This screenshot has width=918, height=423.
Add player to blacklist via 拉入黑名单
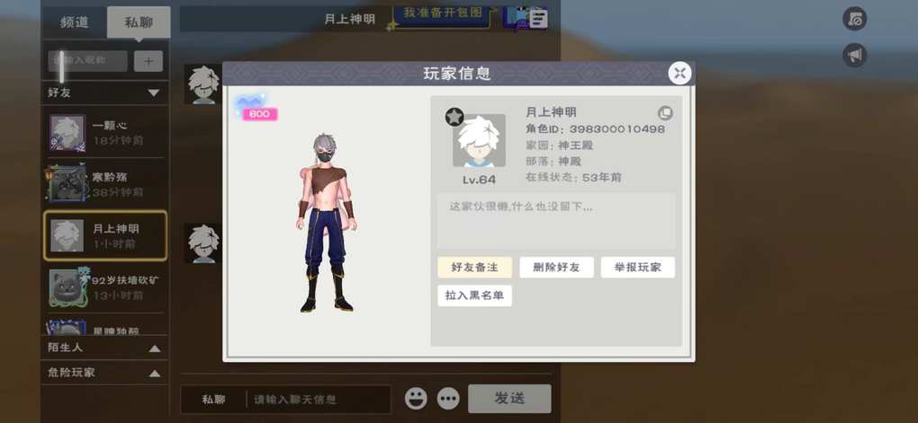click(x=475, y=295)
